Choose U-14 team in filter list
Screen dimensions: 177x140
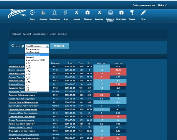pos(37,71)
